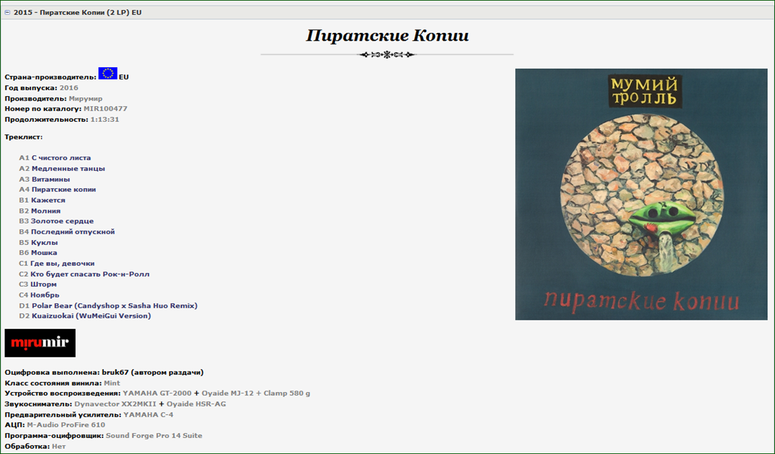Select track B5 Куклы

click(38, 242)
